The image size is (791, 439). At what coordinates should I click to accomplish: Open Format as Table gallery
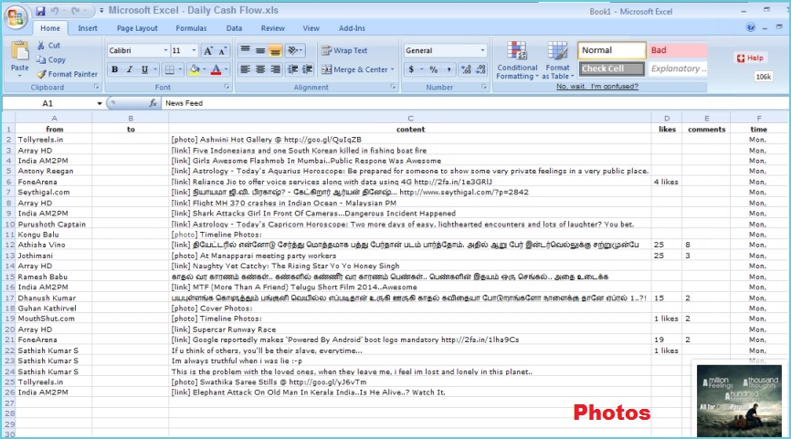click(x=557, y=60)
